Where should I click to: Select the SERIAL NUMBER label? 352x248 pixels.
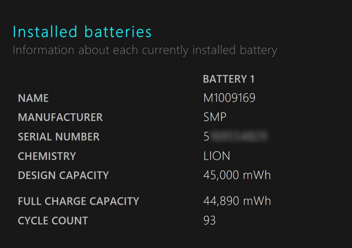(58, 137)
